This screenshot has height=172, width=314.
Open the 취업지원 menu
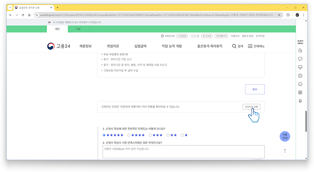coord(113,46)
